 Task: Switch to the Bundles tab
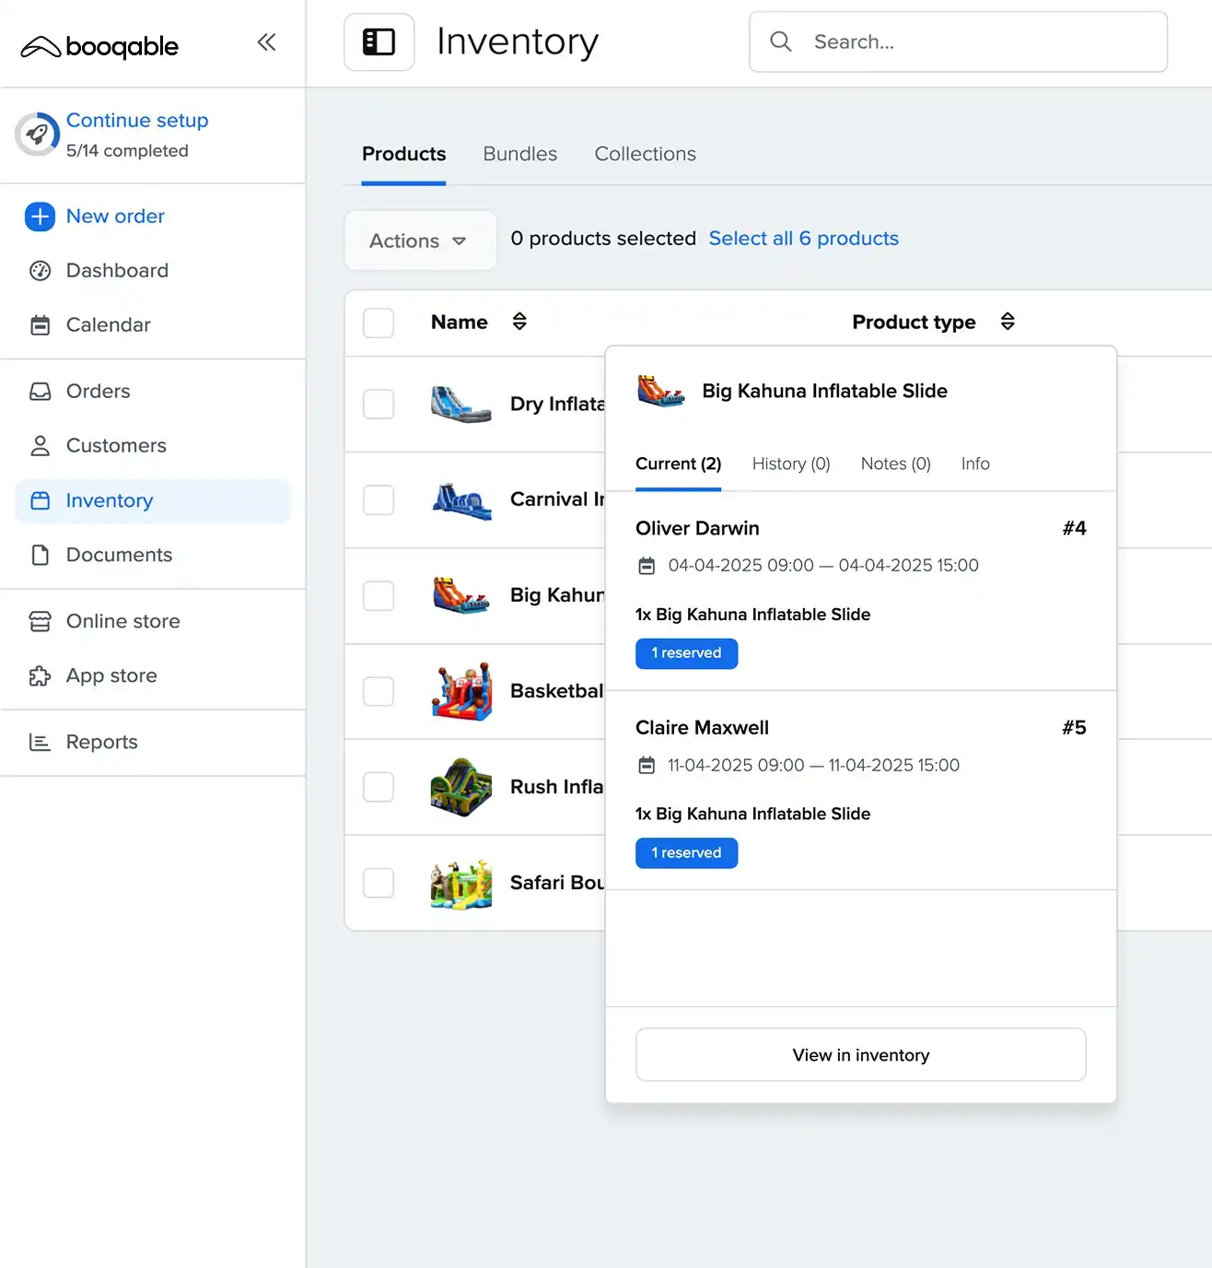coord(519,154)
